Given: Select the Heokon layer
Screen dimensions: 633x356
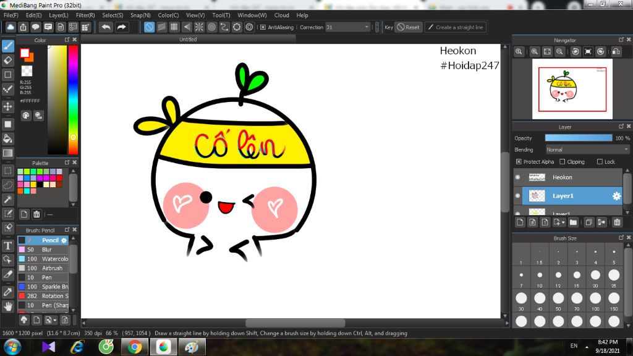Looking at the screenshot, I should point(567,177).
